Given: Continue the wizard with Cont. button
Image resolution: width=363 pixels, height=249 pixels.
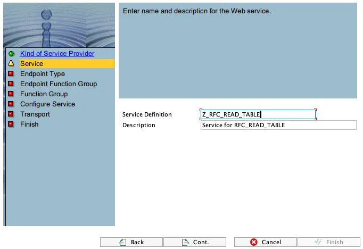Looking at the screenshot, I should pos(195,242).
